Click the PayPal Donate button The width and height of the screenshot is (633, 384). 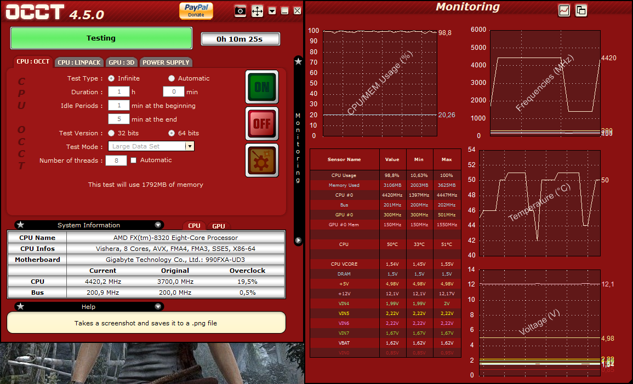(196, 10)
